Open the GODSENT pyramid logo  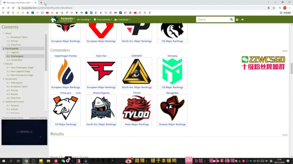[x=137, y=71]
